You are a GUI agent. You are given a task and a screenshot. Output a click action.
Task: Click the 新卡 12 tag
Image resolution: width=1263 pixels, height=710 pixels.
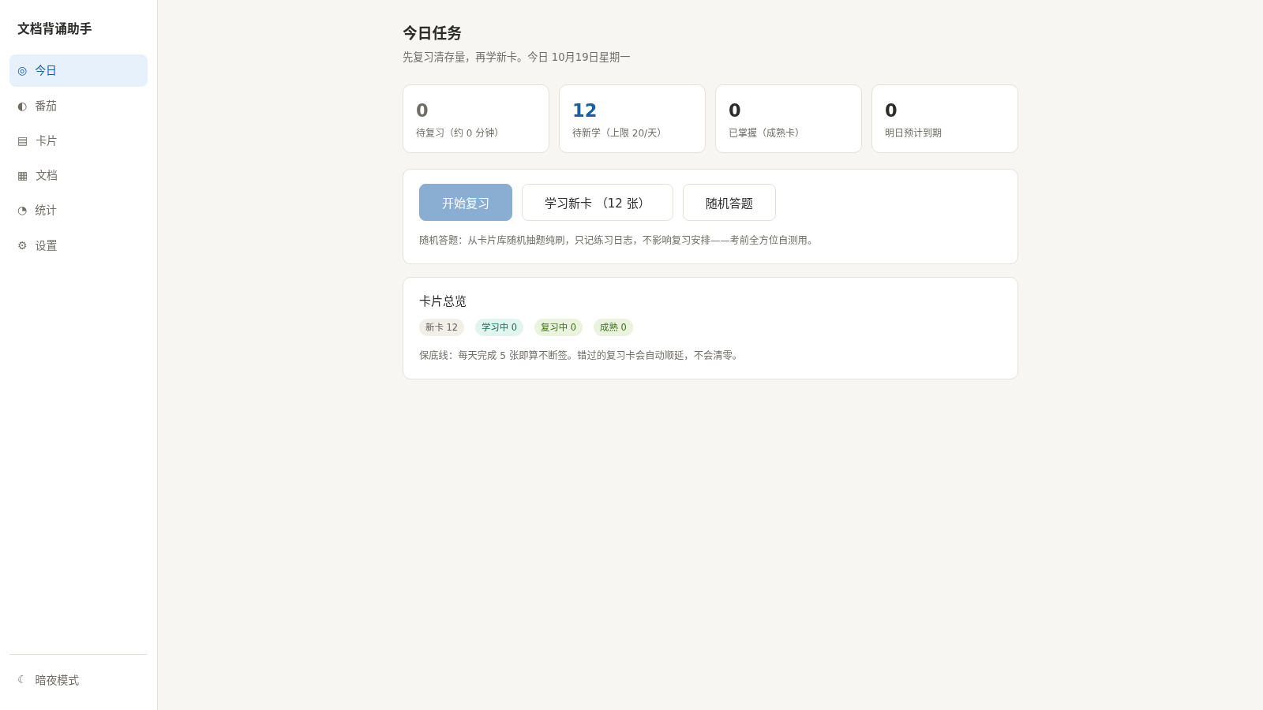[x=441, y=327]
